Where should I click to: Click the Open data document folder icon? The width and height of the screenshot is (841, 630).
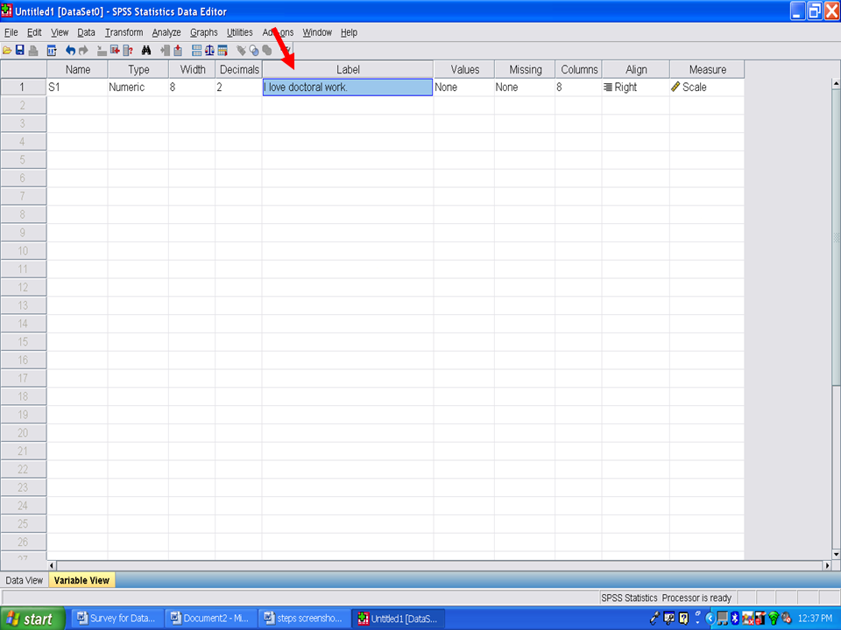[7, 51]
